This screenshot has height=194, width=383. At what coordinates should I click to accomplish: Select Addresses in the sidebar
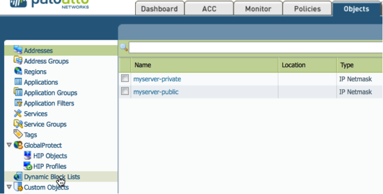tap(38, 51)
